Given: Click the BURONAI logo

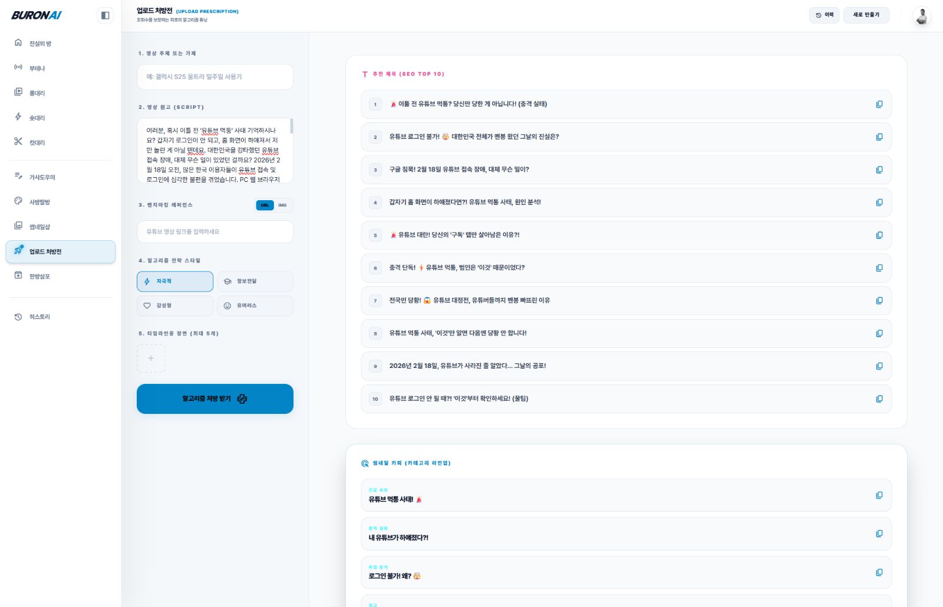Looking at the screenshot, I should tap(37, 15).
